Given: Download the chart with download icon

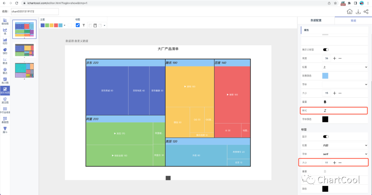Looking at the screenshot, I should point(358,12).
